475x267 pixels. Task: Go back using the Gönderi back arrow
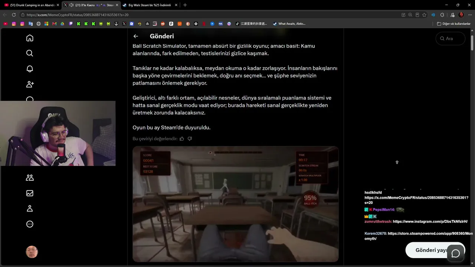[136, 36]
